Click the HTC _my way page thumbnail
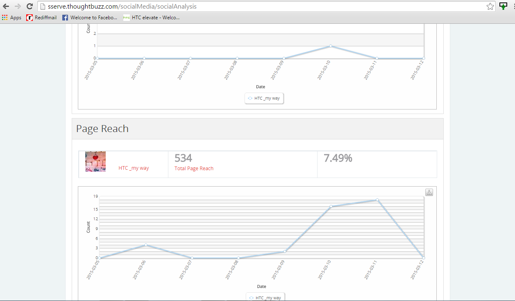Screen dimensions: 515x301 click(95, 162)
